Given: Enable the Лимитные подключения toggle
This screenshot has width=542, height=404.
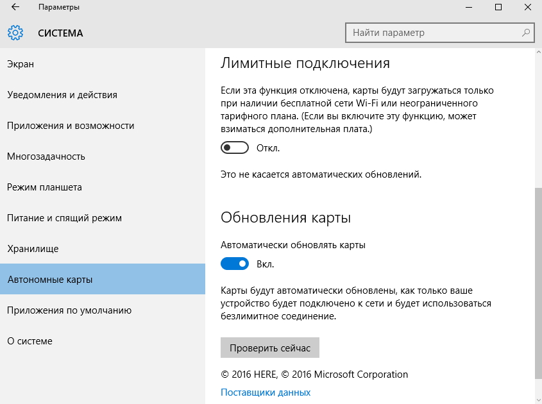Looking at the screenshot, I should point(234,148).
